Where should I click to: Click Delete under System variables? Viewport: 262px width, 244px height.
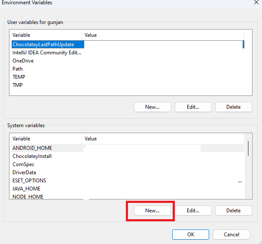[x=233, y=211]
